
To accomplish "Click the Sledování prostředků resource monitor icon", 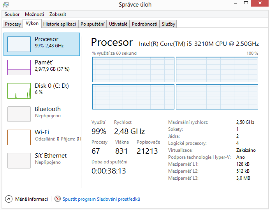I will coord(58,199).
